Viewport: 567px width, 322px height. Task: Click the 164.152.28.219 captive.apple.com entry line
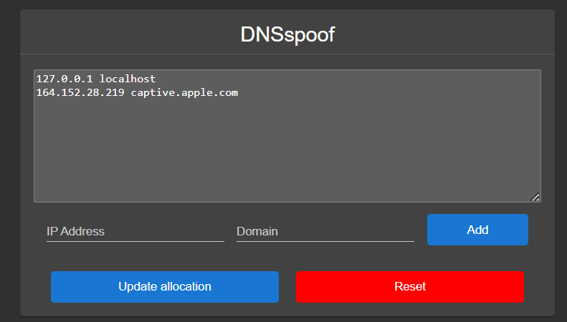coord(136,92)
